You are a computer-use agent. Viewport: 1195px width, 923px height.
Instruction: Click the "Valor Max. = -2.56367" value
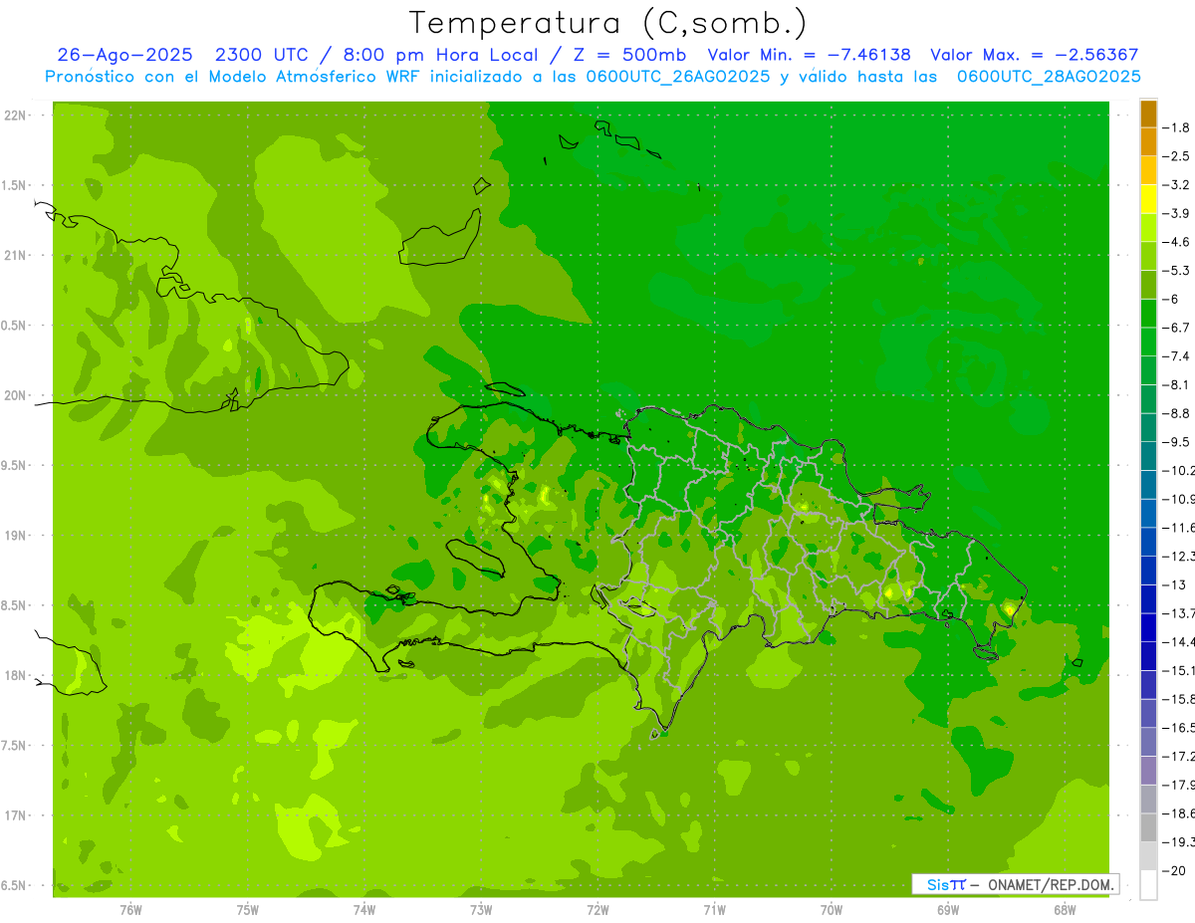[1034, 55]
